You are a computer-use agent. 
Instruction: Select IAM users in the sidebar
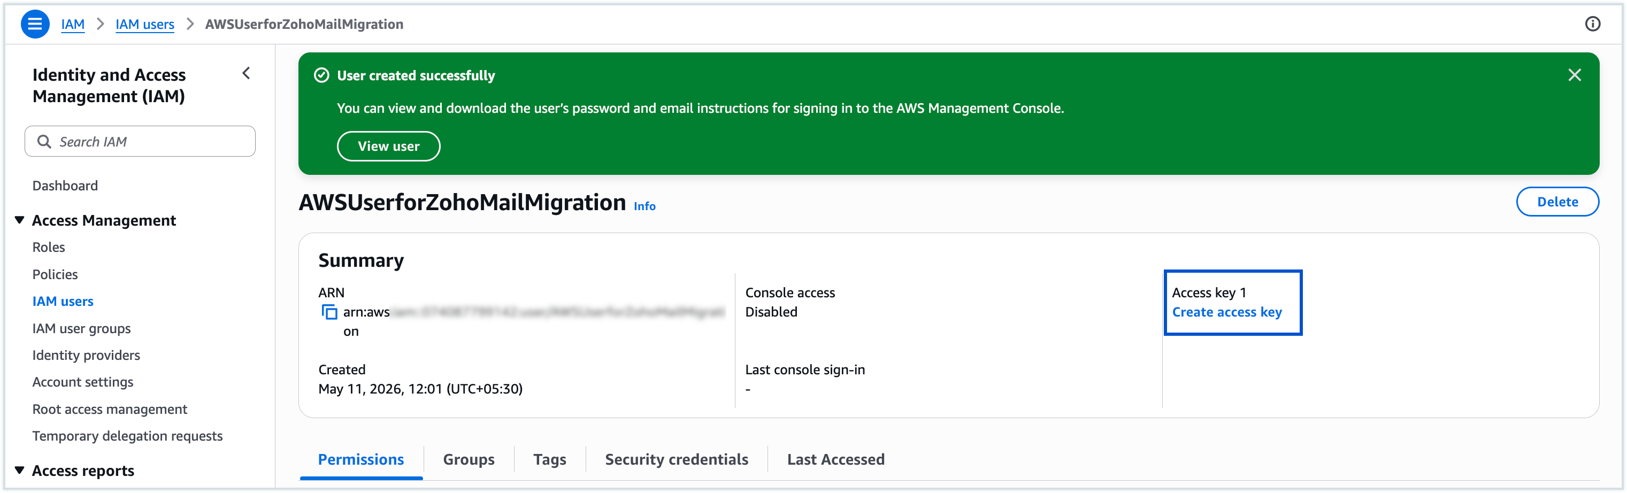coord(63,301)
